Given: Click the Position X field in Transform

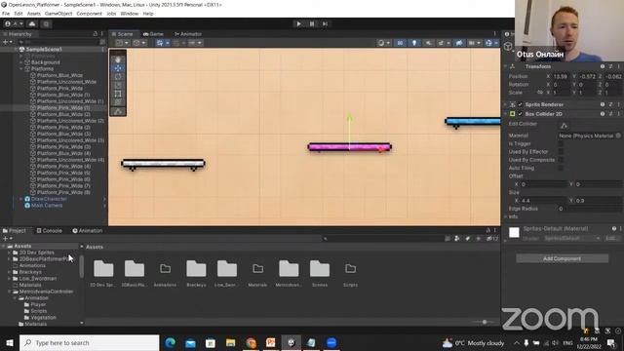Looking at the screenshot, I should 561,76.
